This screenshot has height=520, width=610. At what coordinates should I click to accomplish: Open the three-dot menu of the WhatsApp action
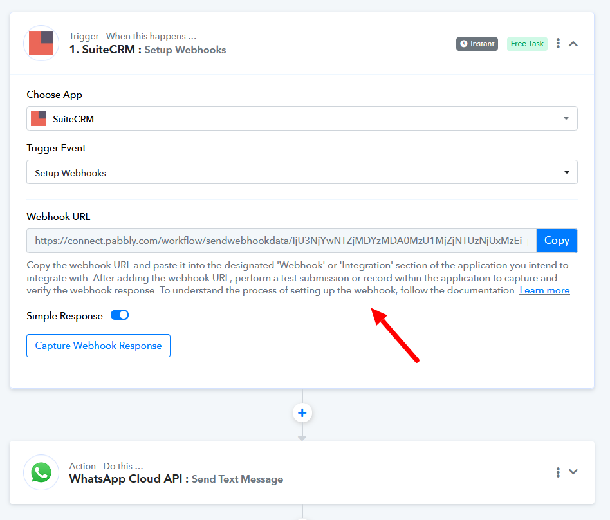point(558,472)
